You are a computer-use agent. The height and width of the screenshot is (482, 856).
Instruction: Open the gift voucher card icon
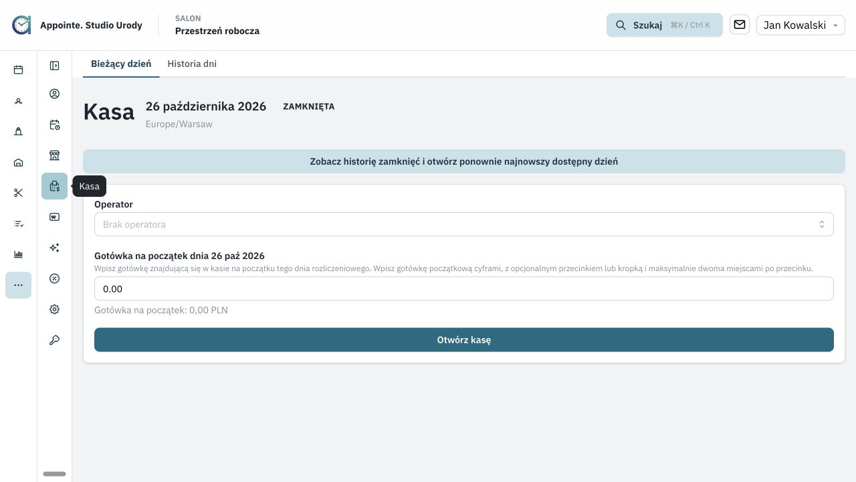pos(55,217)
